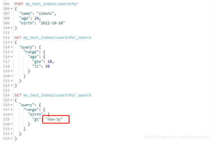
Task: Collapse the query block at line 526
Action: point(11,105)
